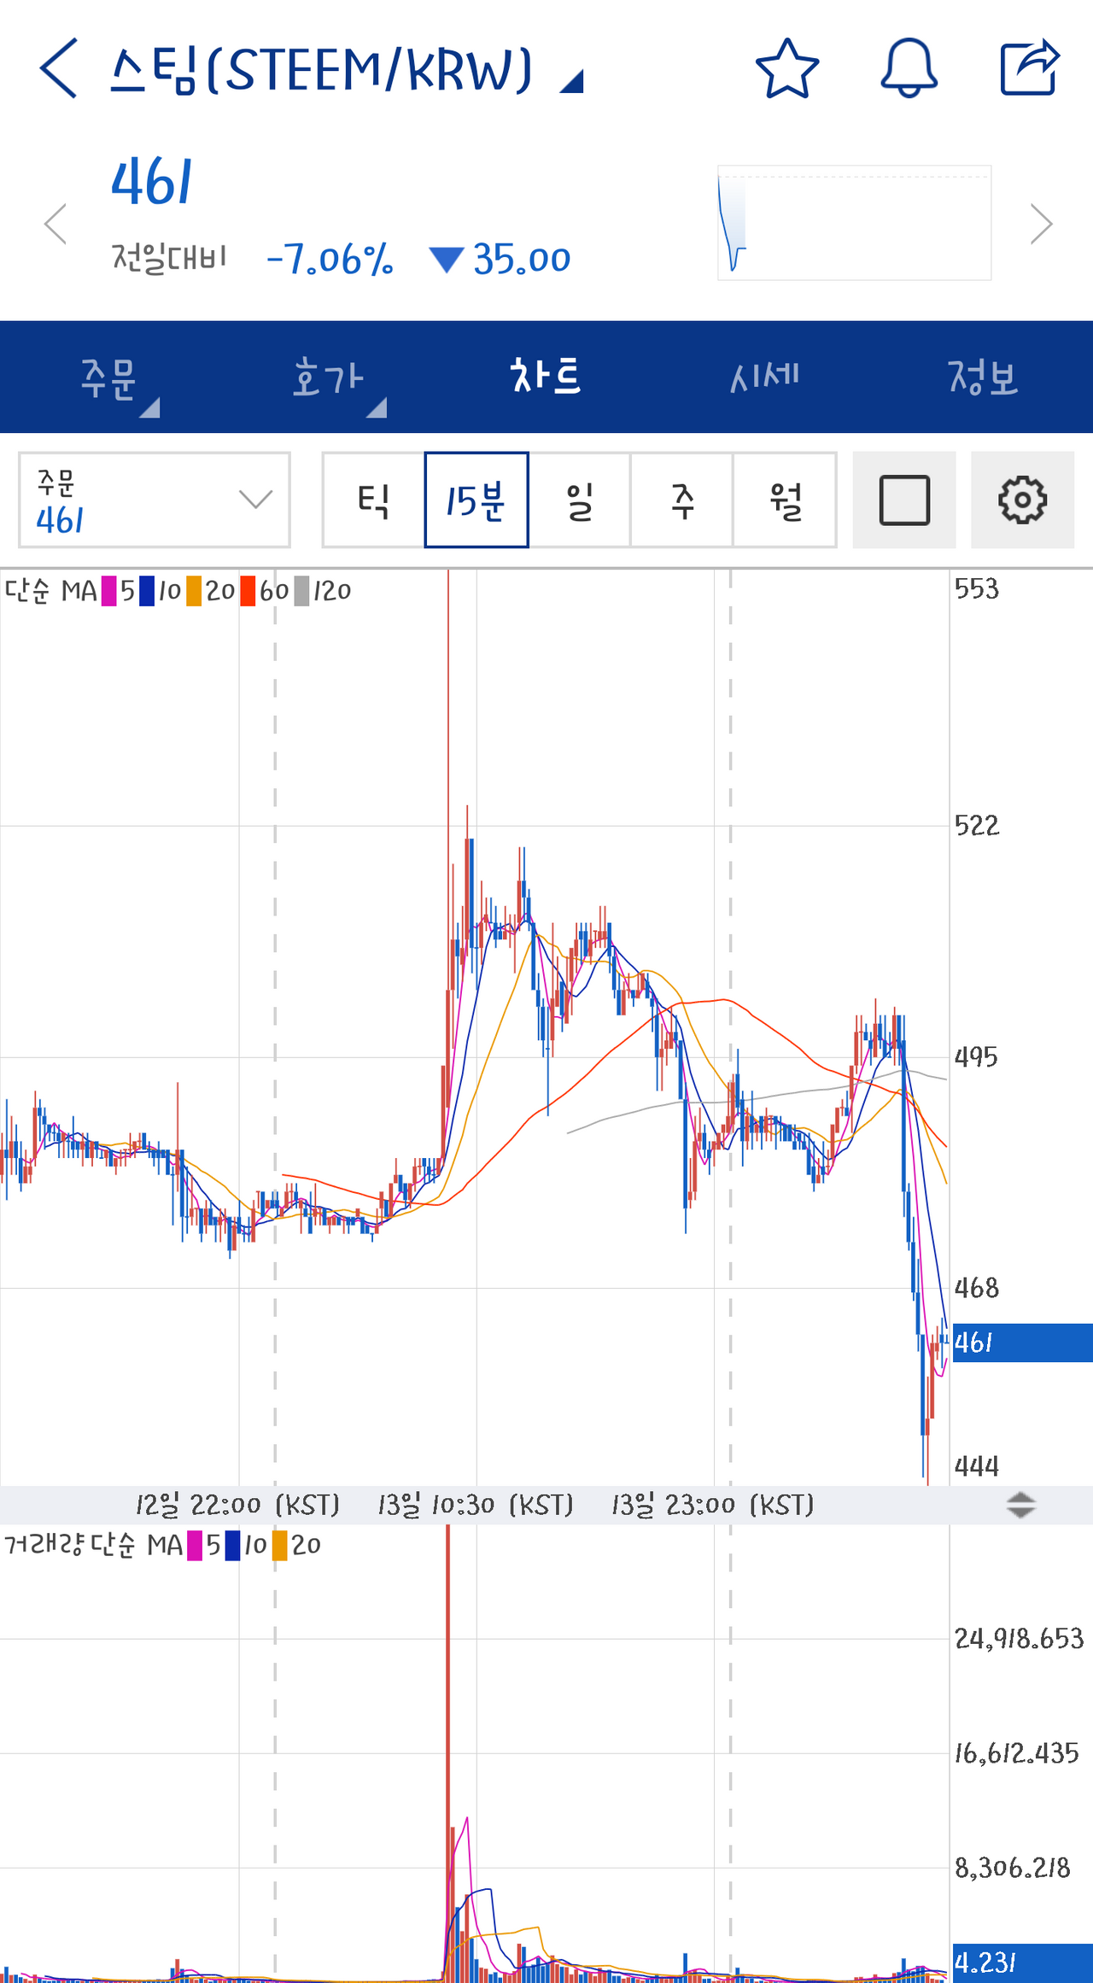Click the orange MA 20 swatch in 거래량 legend

(x=279, y=1545)
